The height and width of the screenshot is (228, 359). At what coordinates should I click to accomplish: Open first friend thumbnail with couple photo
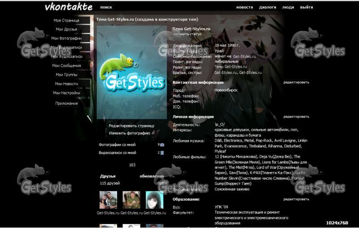[x=108, y=200]
